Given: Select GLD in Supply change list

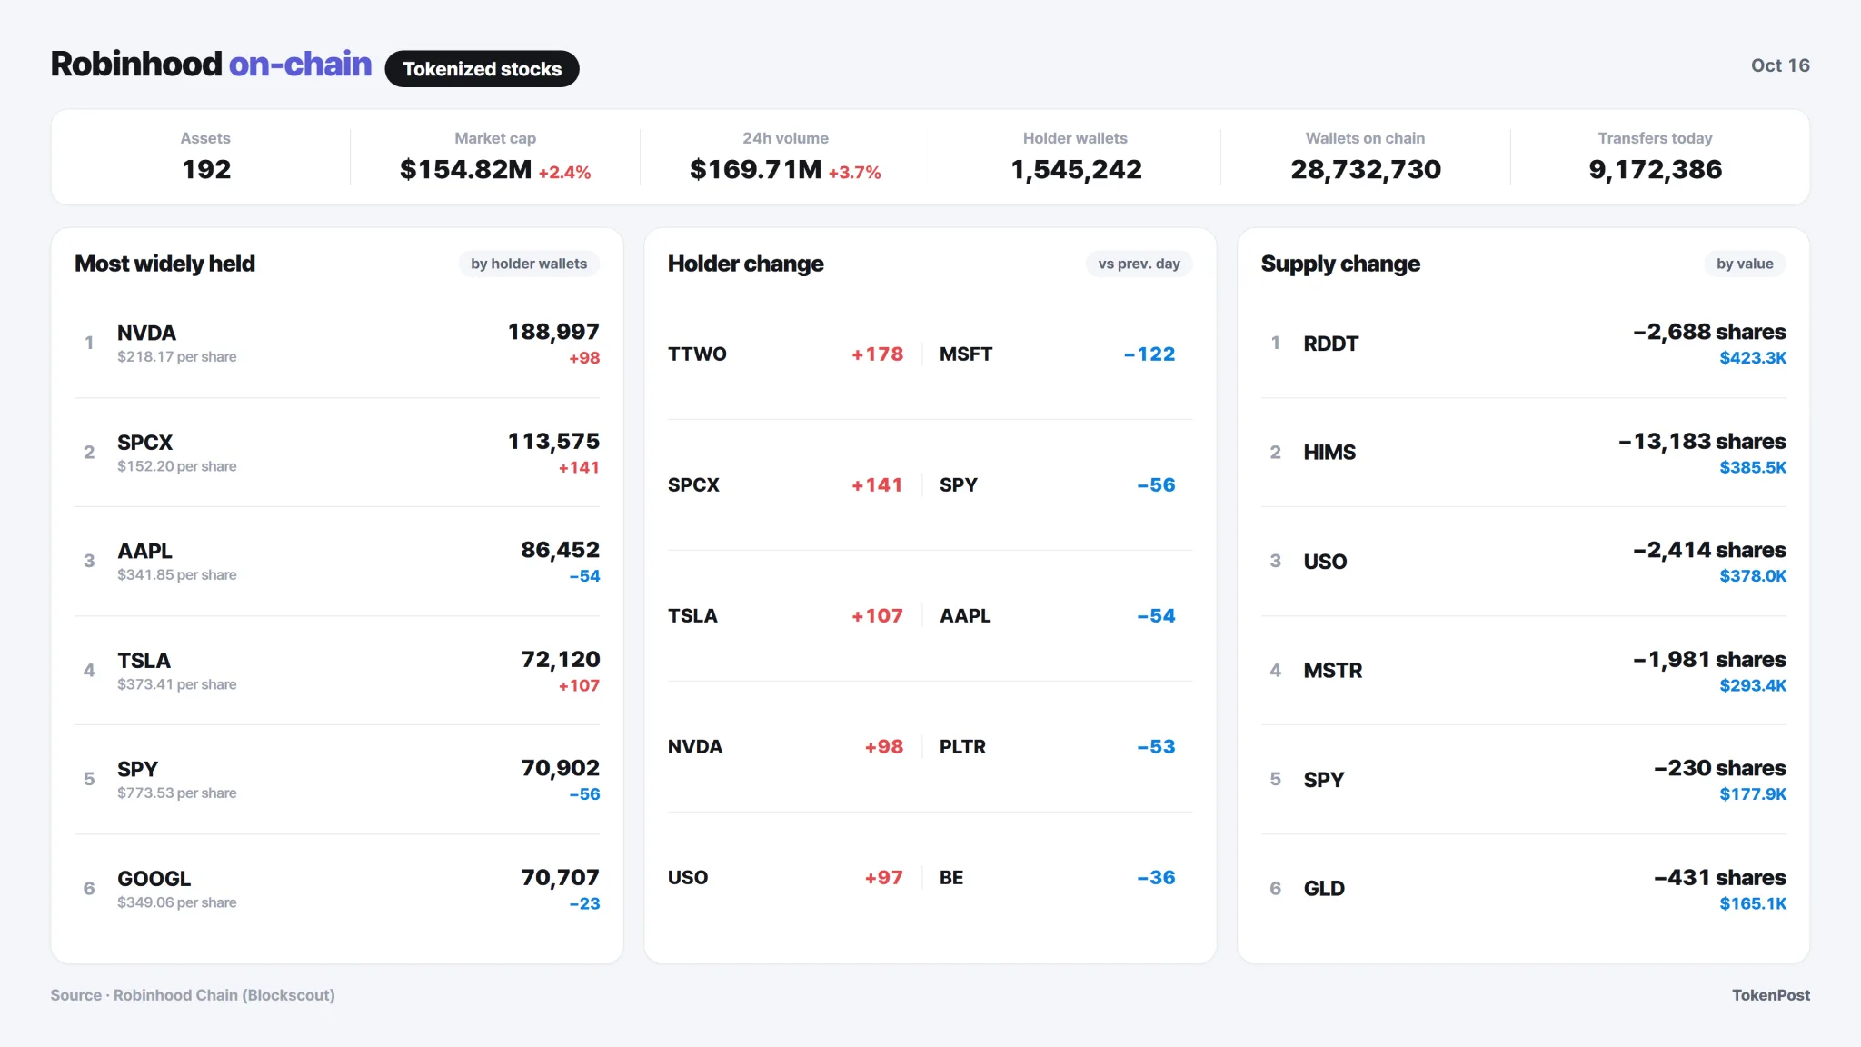Looking at the screenshot, I should 1324,888.
